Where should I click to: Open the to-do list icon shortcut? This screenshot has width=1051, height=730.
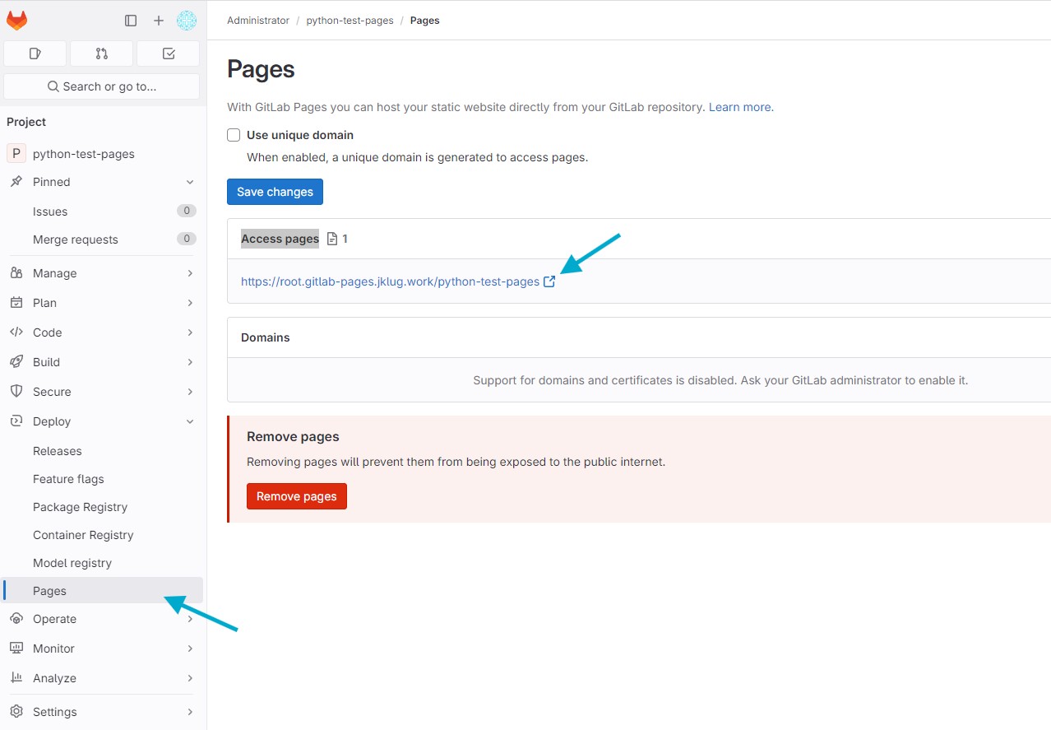point(169,53)
